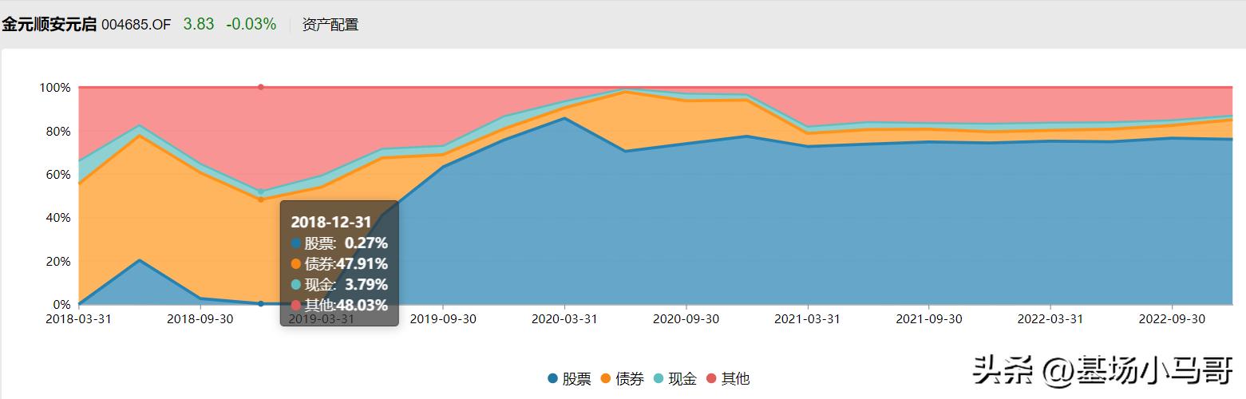This screenshot has width=1246, height=399.
Task: Open the 资产配置 tab
Action: [x=330, y=25]
